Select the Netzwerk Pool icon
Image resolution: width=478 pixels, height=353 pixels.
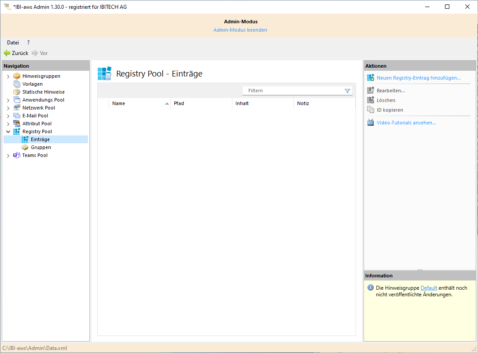[x=15, y=108]
